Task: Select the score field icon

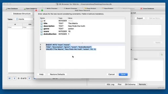Action: coord(41,31)
